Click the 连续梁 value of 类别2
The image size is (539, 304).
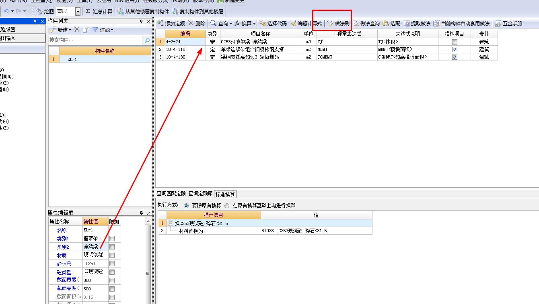pos(95,247)
